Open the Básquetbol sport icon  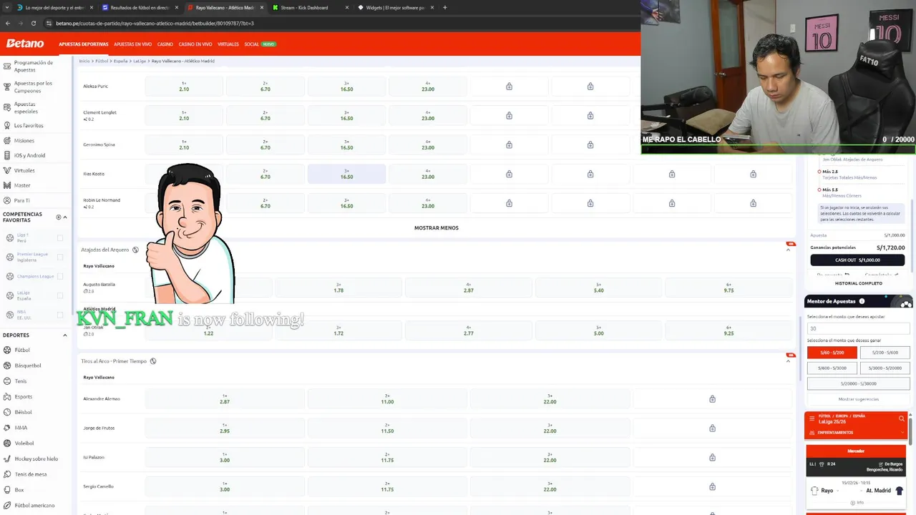(7, 366)
